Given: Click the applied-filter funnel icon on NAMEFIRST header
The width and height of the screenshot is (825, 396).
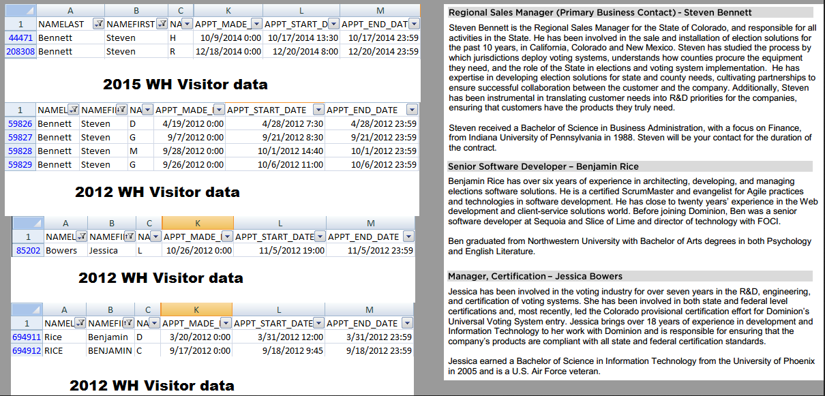Looking at the screenshot, I should coord(162,24).
